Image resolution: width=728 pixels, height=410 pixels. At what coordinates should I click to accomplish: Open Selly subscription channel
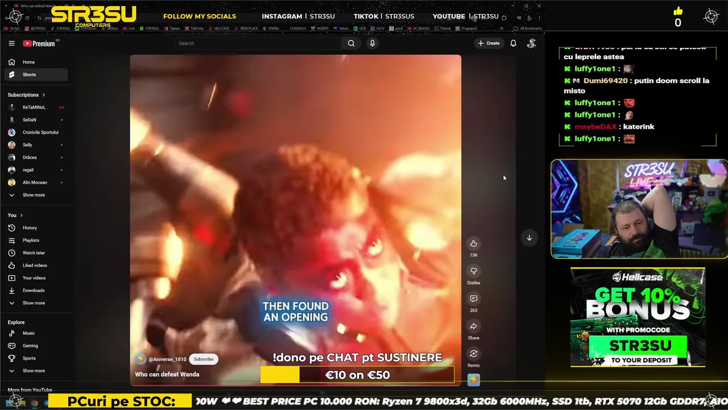pyautogui.click(x=36, y=145)
